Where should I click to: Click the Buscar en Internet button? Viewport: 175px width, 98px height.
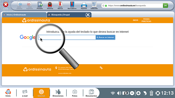tap(105, 37)
